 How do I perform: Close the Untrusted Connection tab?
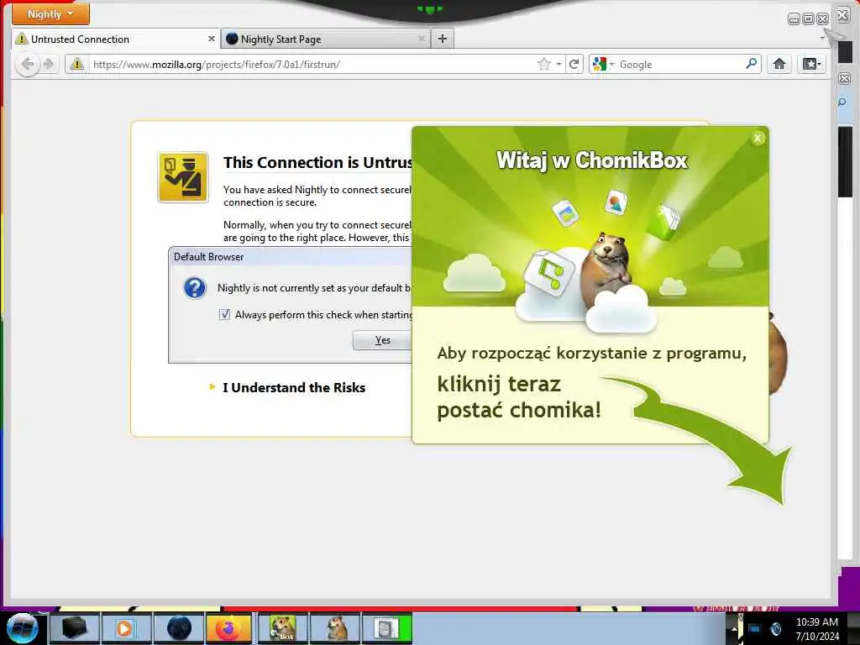[211, 39]
